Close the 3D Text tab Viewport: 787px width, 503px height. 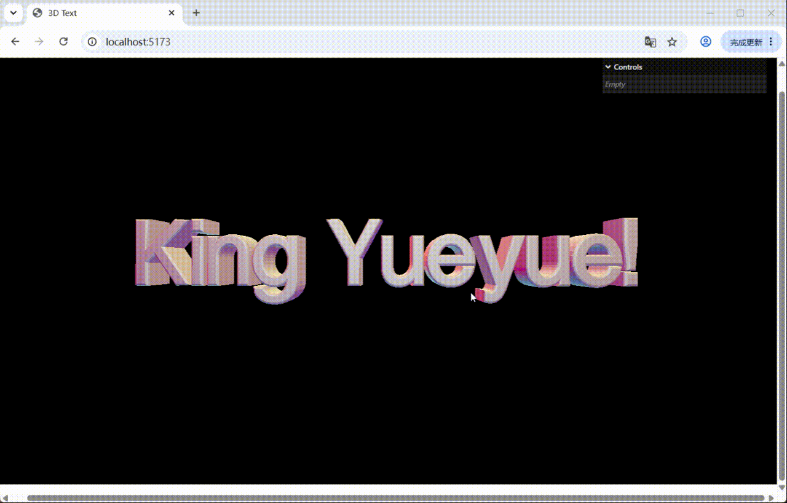tap(172, 13)
